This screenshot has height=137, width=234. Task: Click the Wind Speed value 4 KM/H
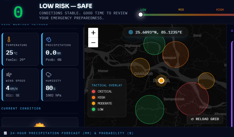click(12, 88)
